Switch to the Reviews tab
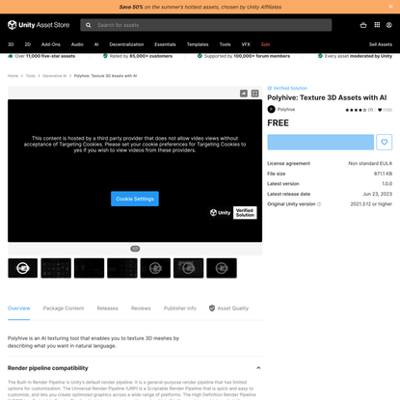 tap(141, 308)
